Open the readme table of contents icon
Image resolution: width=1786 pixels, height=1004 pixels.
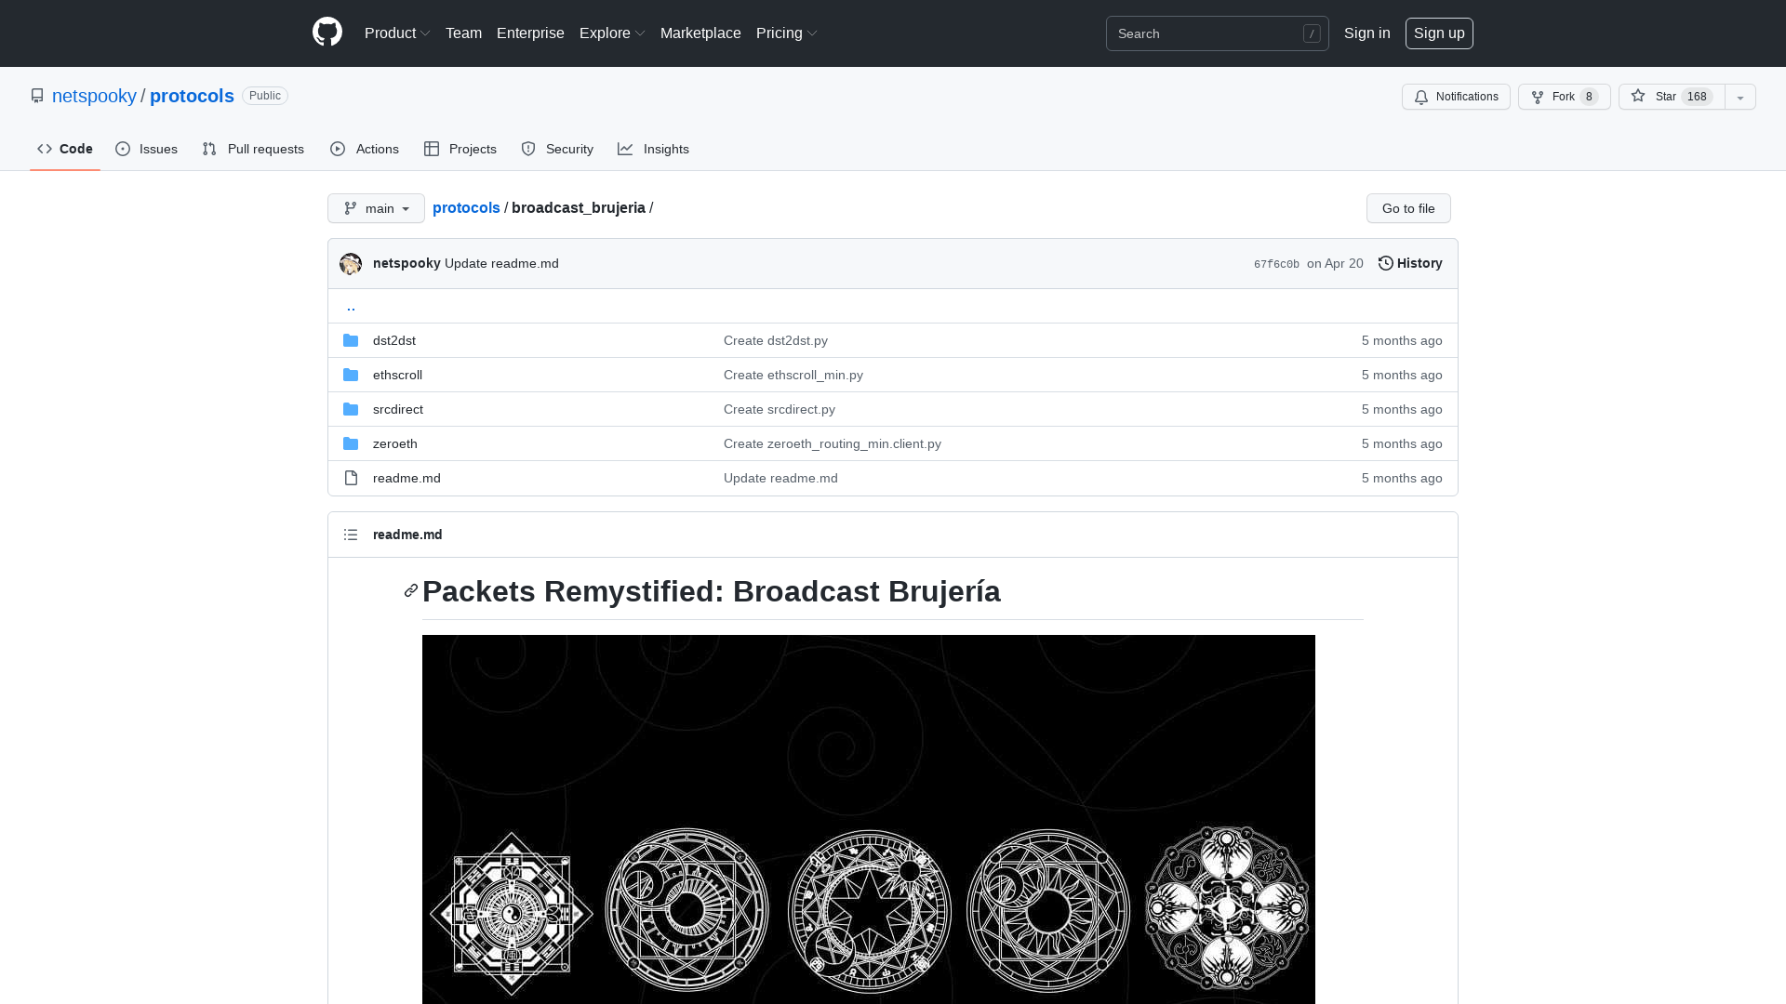[x=351, y=535]
